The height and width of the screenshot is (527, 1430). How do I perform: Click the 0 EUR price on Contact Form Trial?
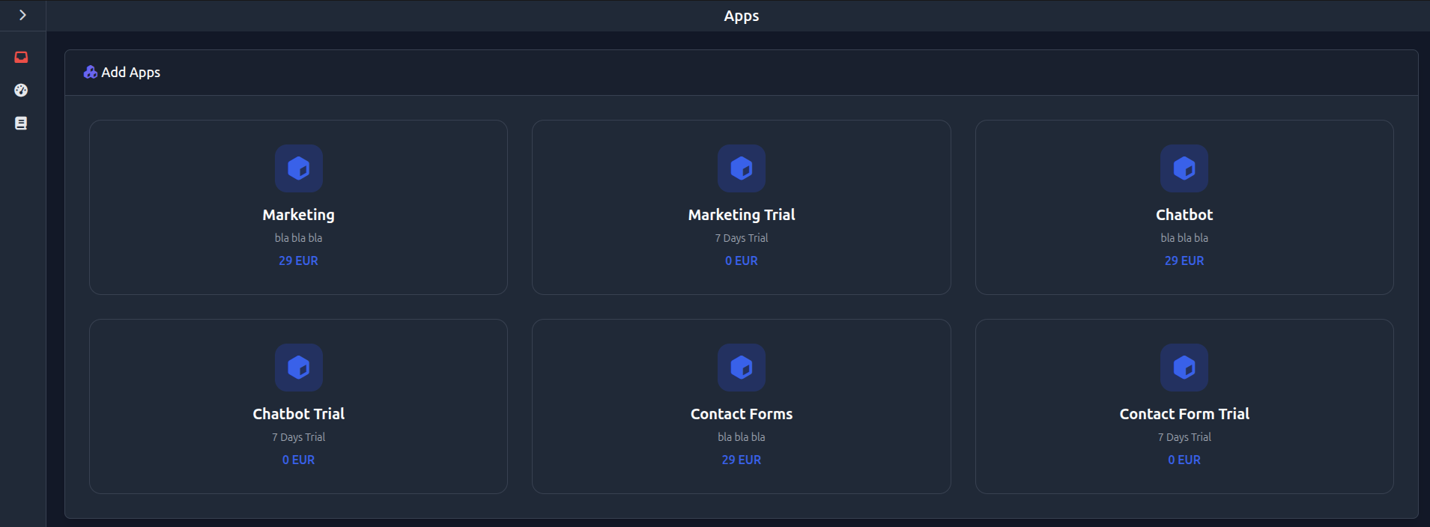click(1184, 460)
